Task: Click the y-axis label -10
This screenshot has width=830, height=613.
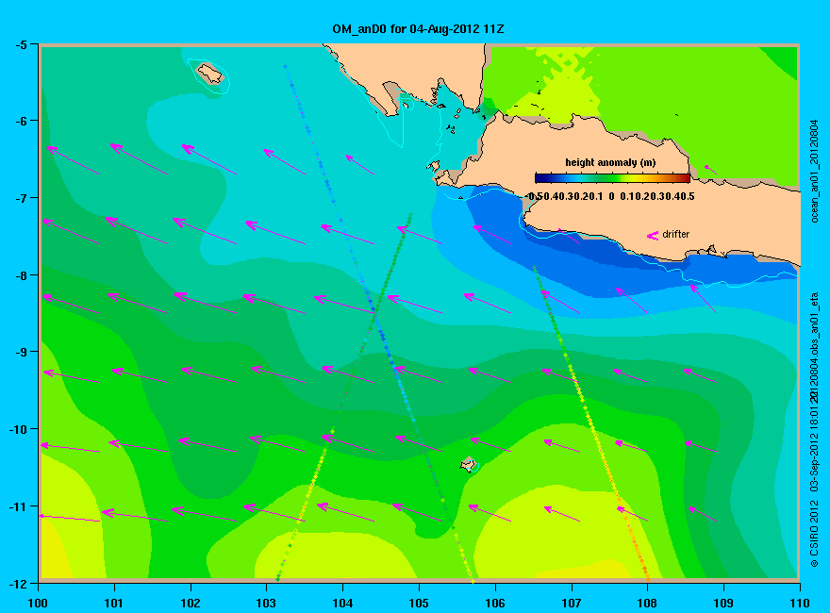Action: [x=18, y=429]
